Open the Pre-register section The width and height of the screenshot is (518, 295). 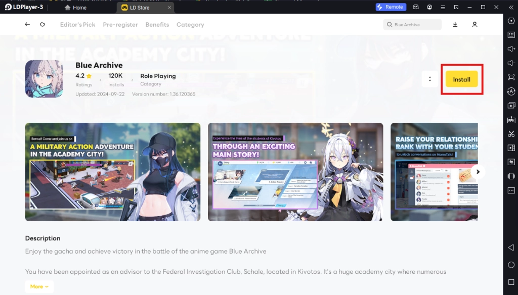click(x=120, y=25)
